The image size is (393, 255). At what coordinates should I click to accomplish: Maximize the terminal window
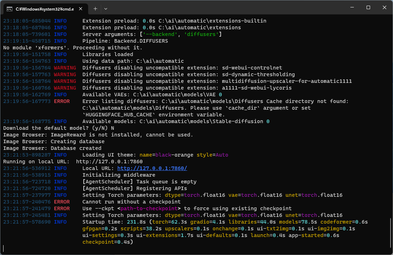click(368, 7)
